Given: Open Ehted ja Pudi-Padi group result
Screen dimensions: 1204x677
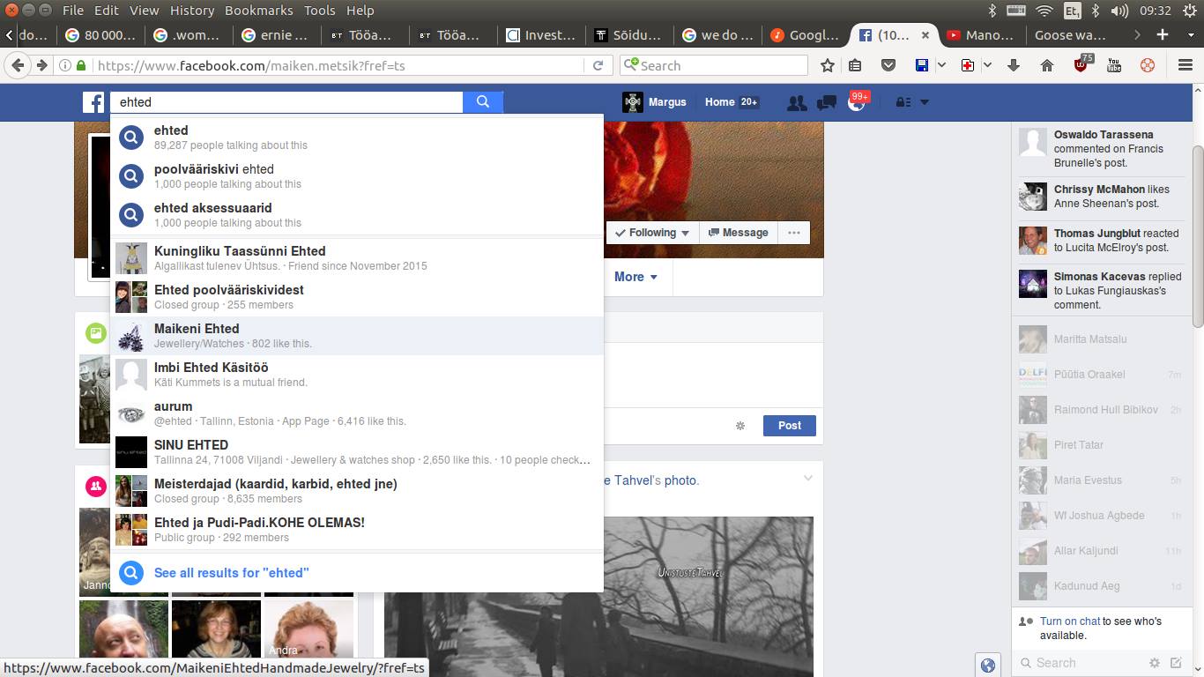Looking at the screenshot, I should [357, 529].
